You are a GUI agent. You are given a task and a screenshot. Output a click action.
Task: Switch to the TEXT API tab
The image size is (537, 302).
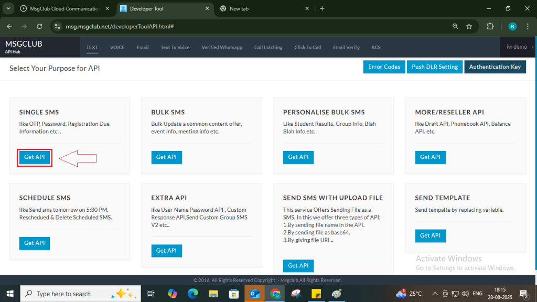pos(92,48)
